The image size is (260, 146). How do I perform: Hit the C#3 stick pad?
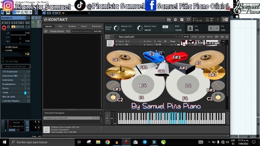[x=113, y=86]
